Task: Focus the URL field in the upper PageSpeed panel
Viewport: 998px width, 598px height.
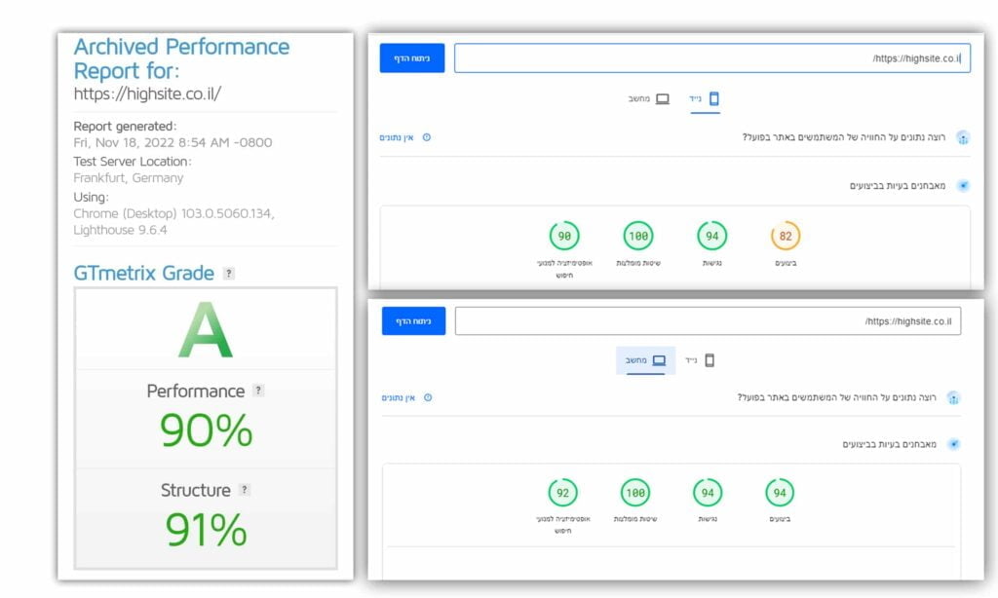Action: (x=712, y=57)
